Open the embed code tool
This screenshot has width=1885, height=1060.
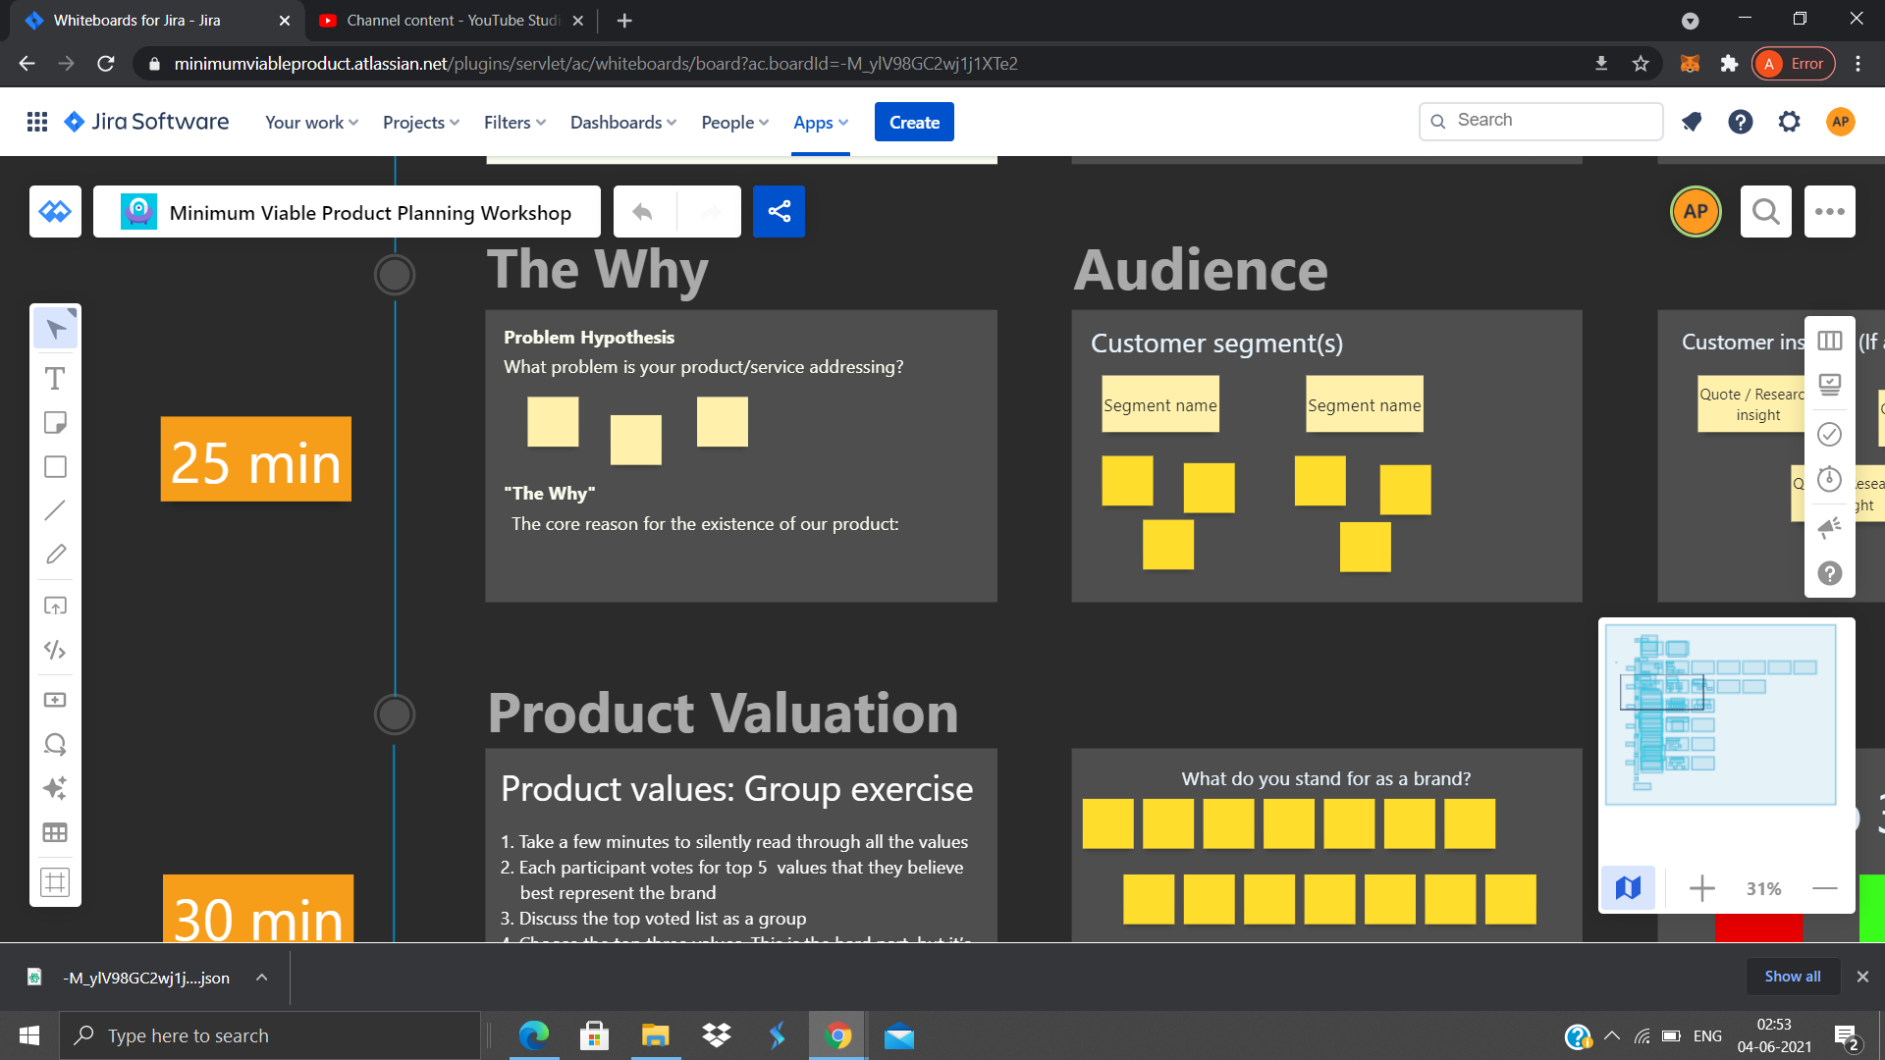point(55,650)
